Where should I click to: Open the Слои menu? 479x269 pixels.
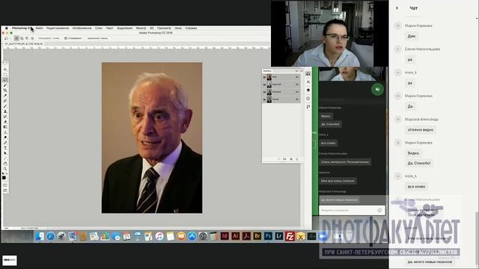[x=99, y=28]
